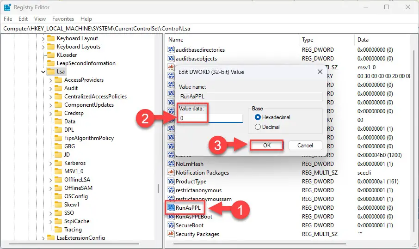Open the Edit menu
Screen dimensions: 419x249
[23, 19]
